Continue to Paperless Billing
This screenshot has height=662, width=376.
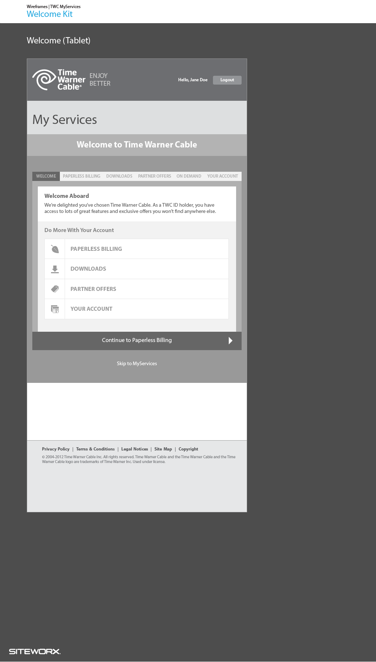(x=137, y=341)
